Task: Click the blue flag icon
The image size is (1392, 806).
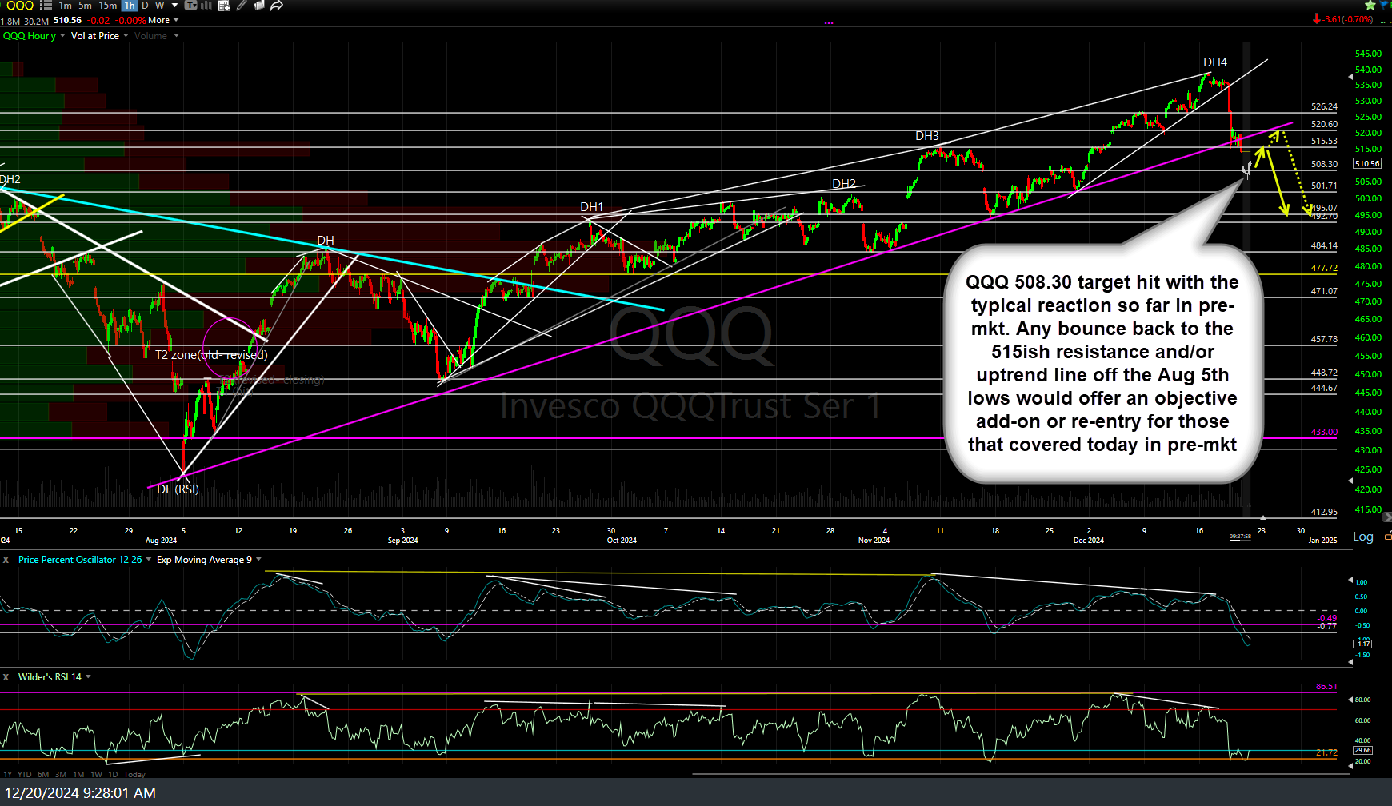Action: (x=1385, y=6)
